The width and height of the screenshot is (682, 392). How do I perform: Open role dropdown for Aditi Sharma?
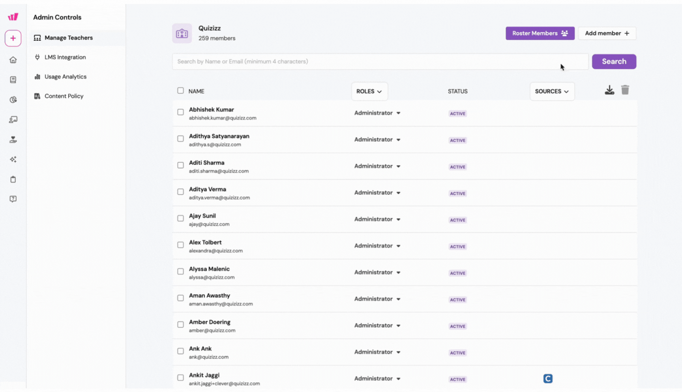coord(377,166)
